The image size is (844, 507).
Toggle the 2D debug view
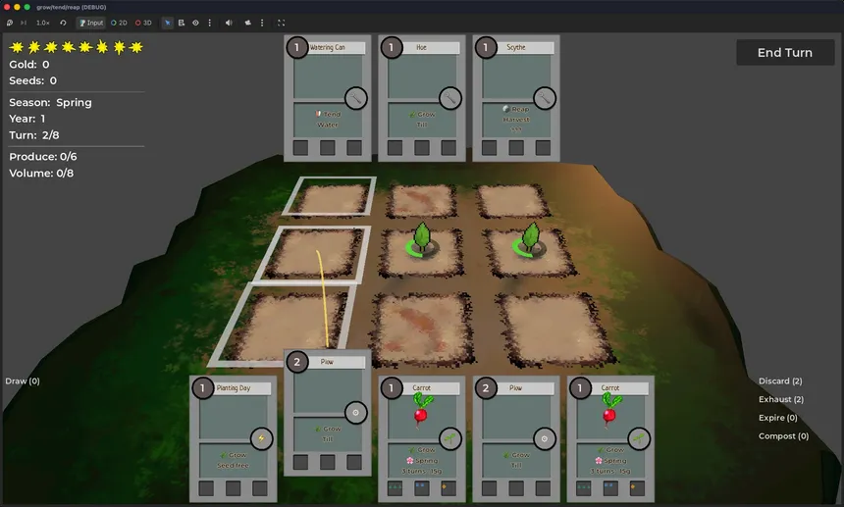pos(120,22)
